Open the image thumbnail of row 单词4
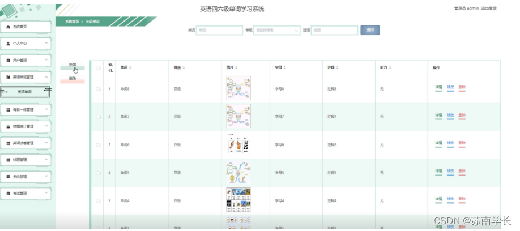520x231 pixels. (238, 200)
